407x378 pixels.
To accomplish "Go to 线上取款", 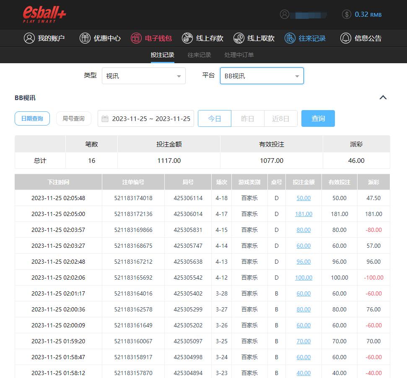I will pyautogui.click(x=254, y=38).
